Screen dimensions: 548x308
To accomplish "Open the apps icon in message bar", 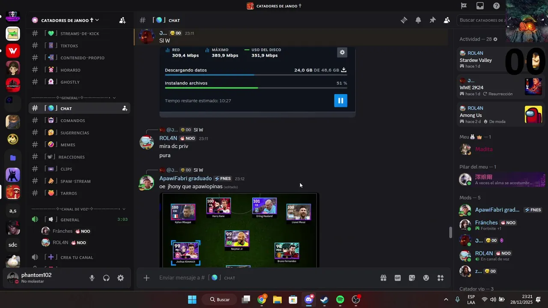I will click(x=441, y=278).
